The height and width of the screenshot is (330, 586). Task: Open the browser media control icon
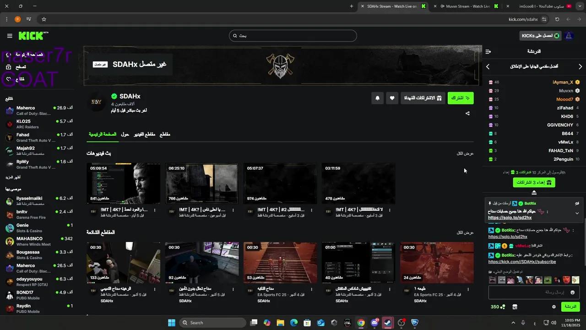[29, 19]
